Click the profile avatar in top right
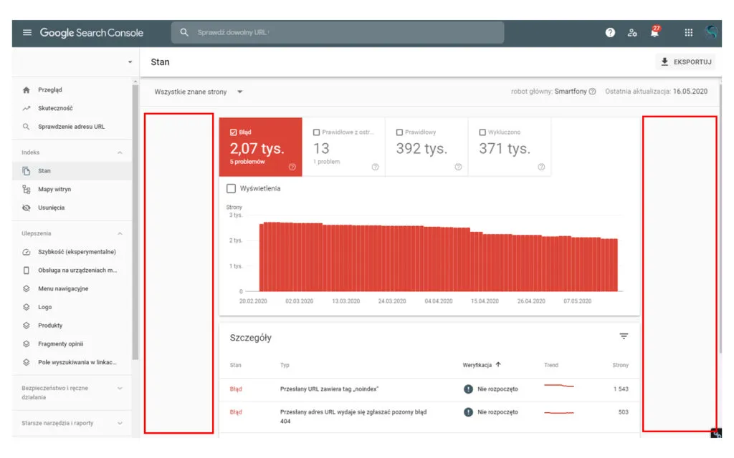Image resolution: width=734 pixels, height=458 pixels. click(711, 32)
